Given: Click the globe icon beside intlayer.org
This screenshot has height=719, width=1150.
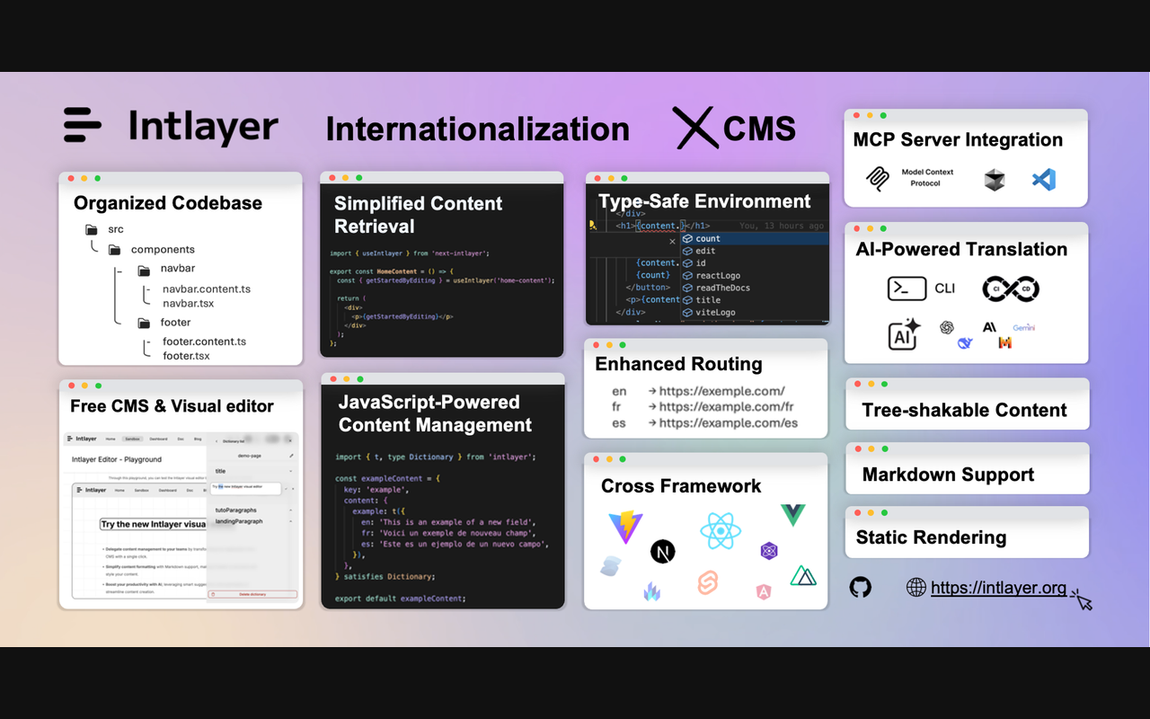Looking at the screenshot, I should pyautogui.click(x=916, y=588).
